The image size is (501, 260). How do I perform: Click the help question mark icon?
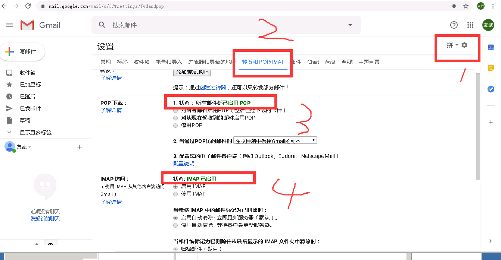coord(454,25)
